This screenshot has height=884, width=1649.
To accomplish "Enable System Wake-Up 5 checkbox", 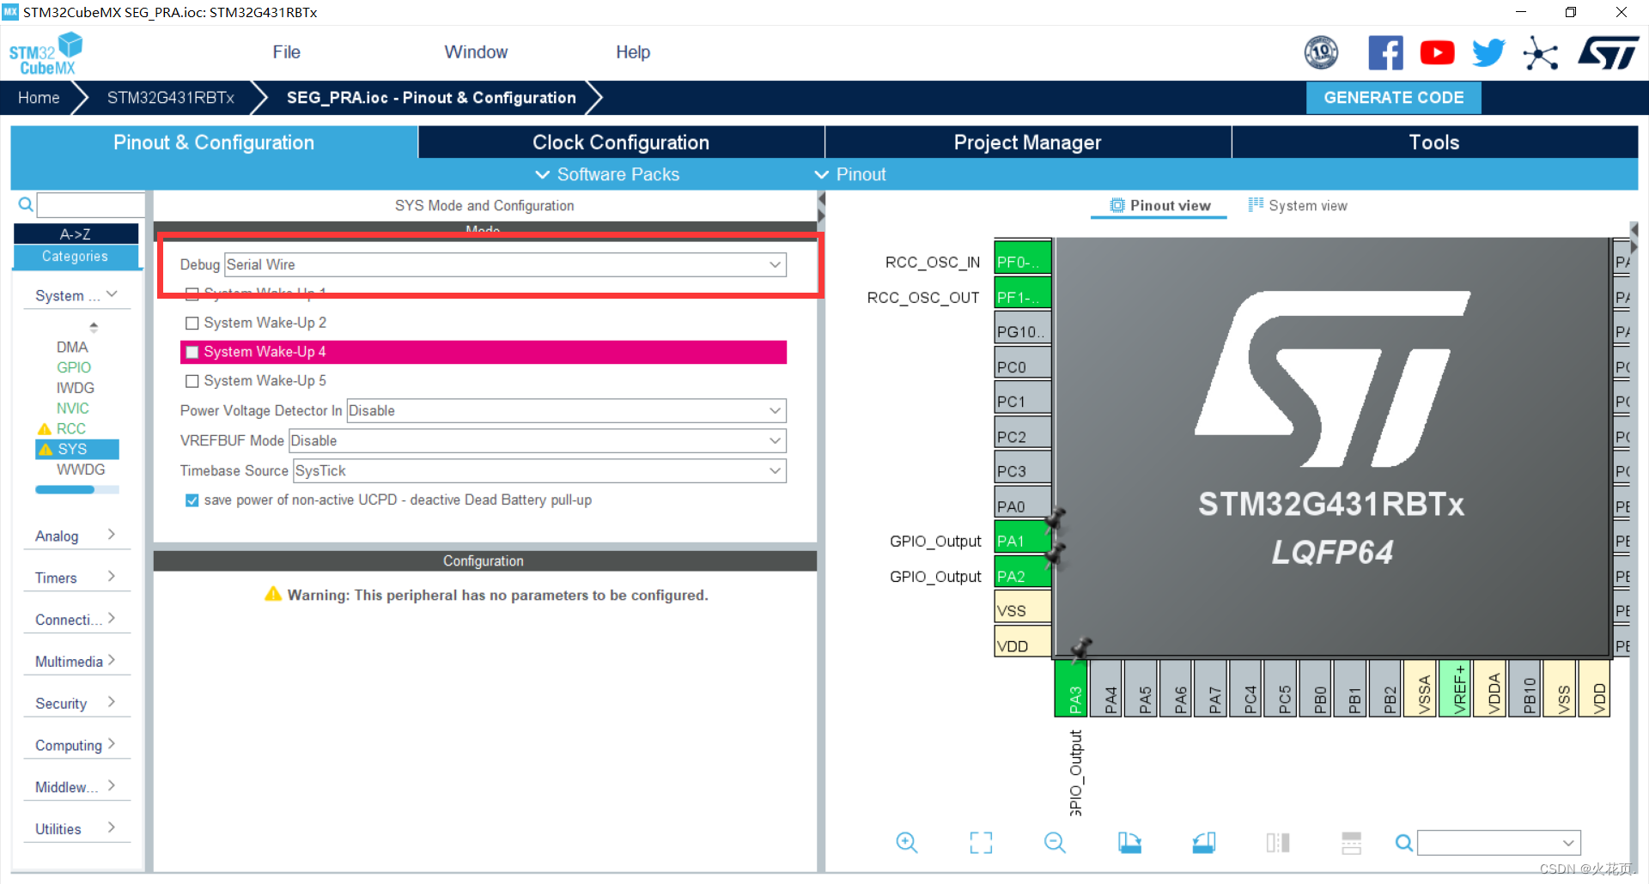I will 192,381.
